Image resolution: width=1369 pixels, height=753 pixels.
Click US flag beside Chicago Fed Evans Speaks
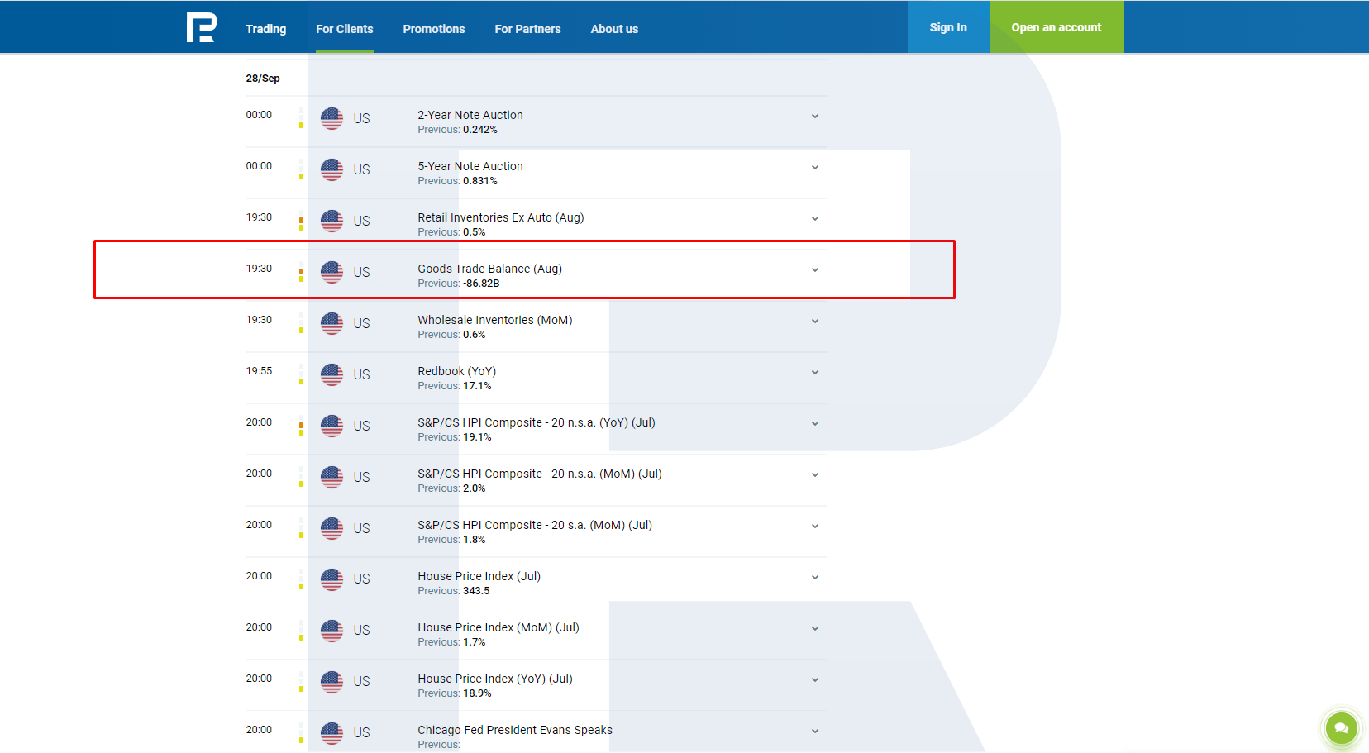(x=332, y=733)
